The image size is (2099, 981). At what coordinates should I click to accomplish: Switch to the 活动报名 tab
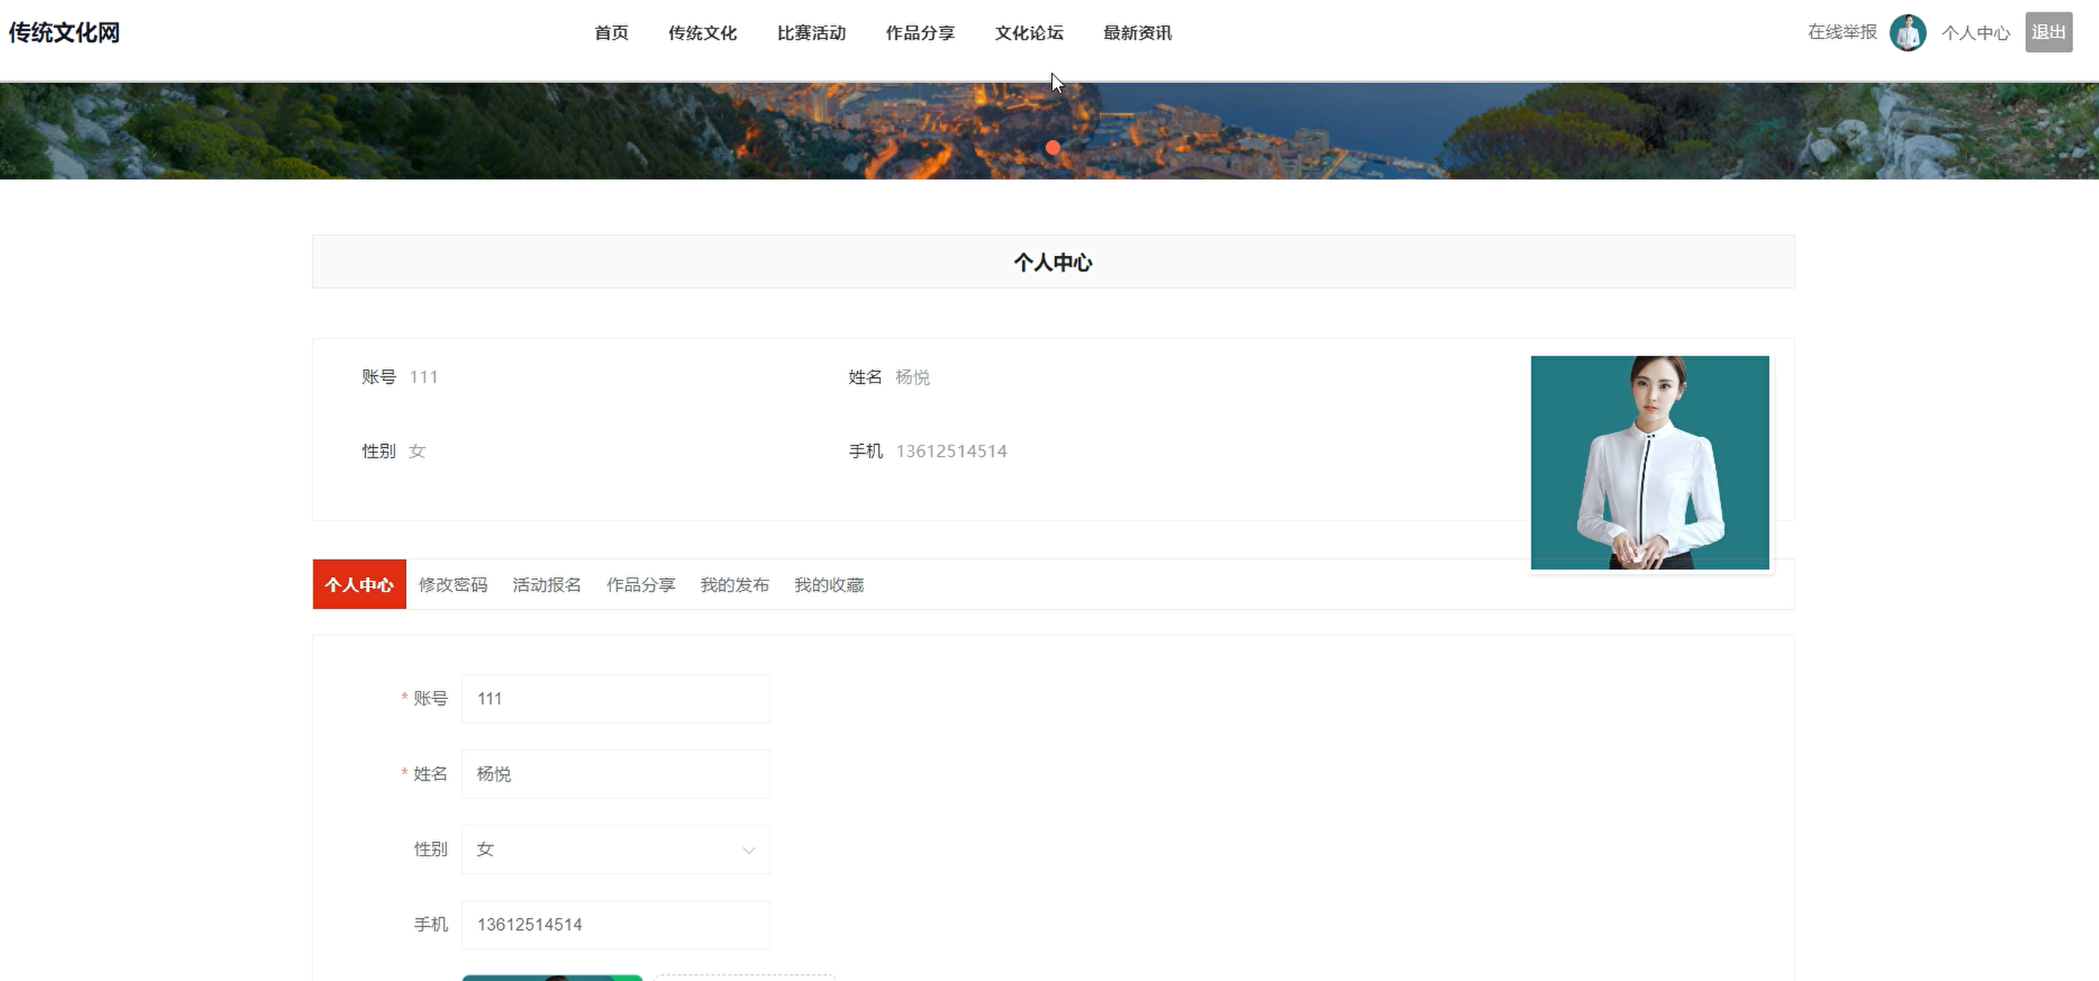coord(547,584)
